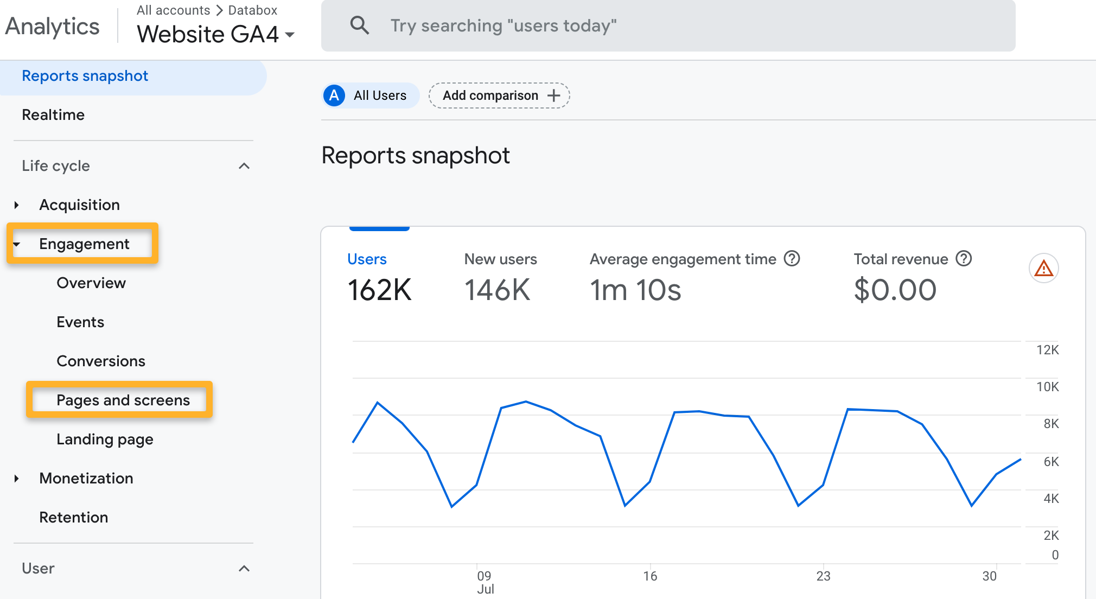
Task: Click the Databox breadcrumb link
Action: pyautogui.click(x=252, y=10)
